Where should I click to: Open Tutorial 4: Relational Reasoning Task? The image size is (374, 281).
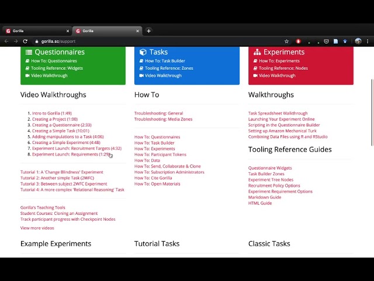coord(72,190)
